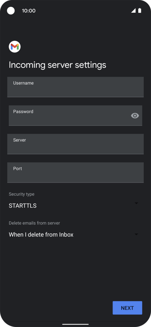Tap the front camera cutout circle
Viewport: 151px width, 327px height.
tap(11, 11)
